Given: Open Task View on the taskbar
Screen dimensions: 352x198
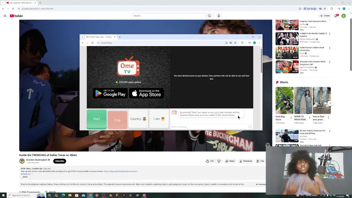Looking at the screenshot, I should click(x=49, y=195).
